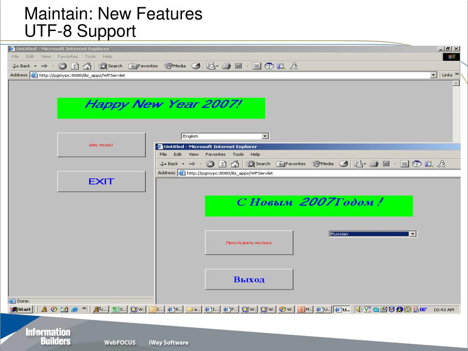Open Edit menu in front Russian window
The height and width of the screenshot is (351, 468).
[178, 154]
